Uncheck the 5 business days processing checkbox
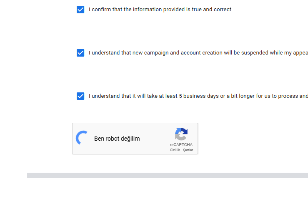Screen dimensions: 308x201 click(x=80, y=96)
